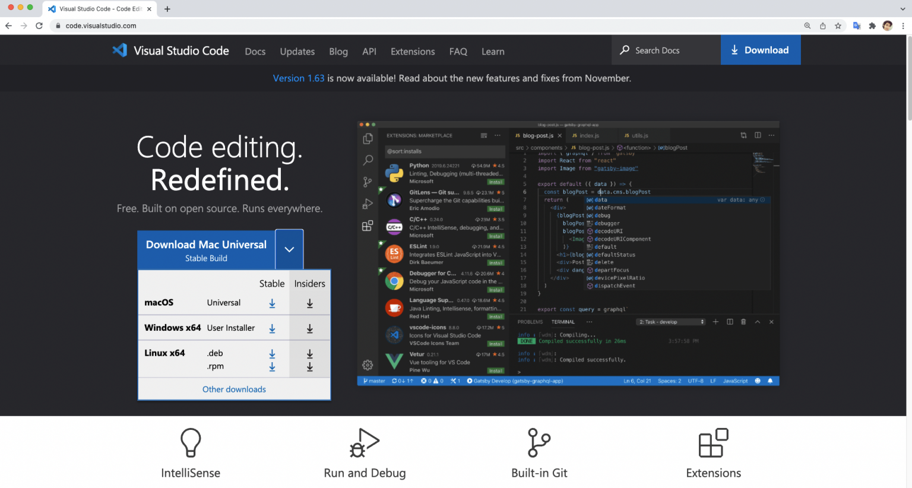Viewport: 912px width, 488px height.
Task: Click the Extensions blocks icon
Action: coord(713,443)
